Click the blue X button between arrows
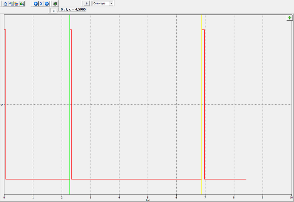 tap(41, 4)
